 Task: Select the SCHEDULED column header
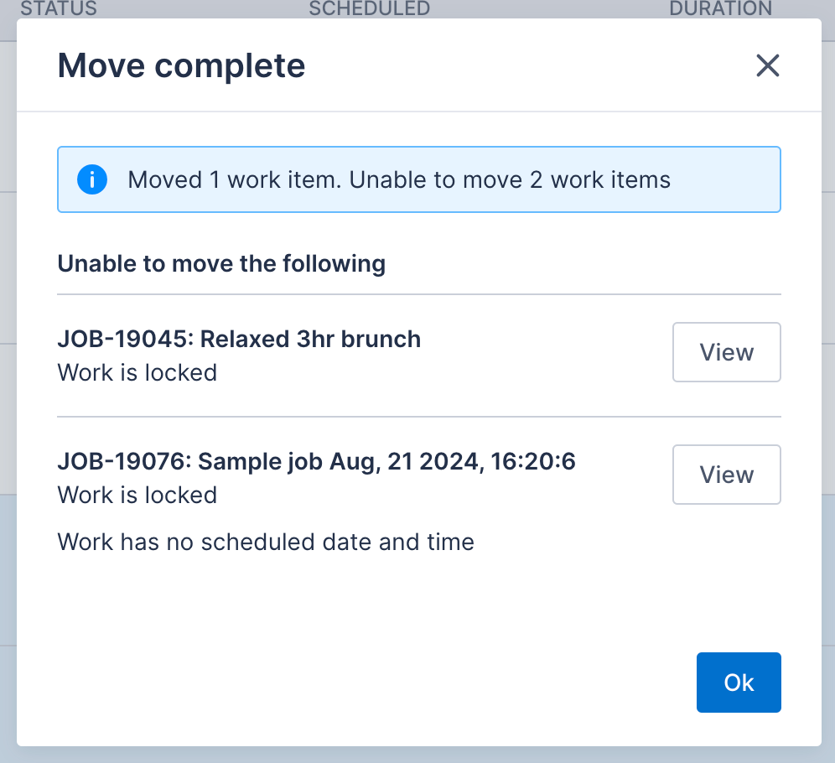369,8
